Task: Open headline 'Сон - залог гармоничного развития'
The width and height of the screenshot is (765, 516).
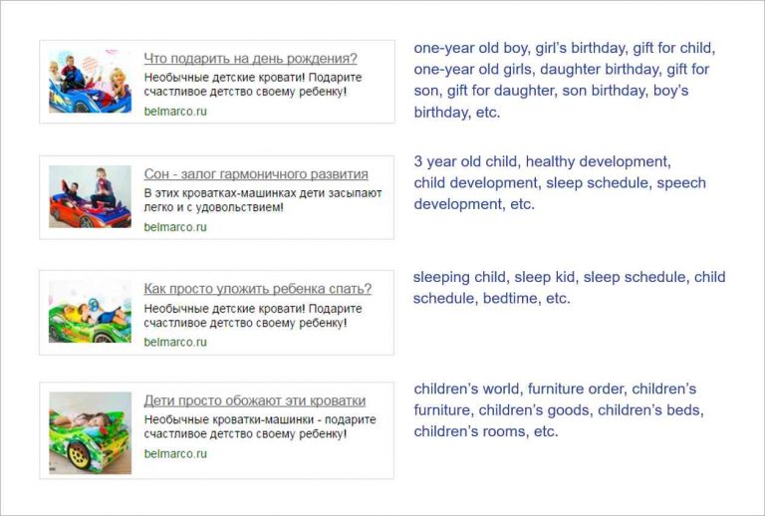Action: click(256, 174)
